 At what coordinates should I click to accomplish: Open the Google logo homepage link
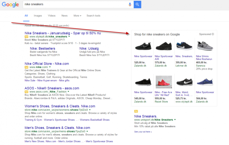pos(11,4)
